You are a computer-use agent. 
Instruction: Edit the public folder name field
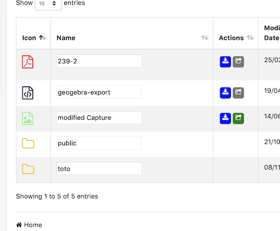point(99,143)
